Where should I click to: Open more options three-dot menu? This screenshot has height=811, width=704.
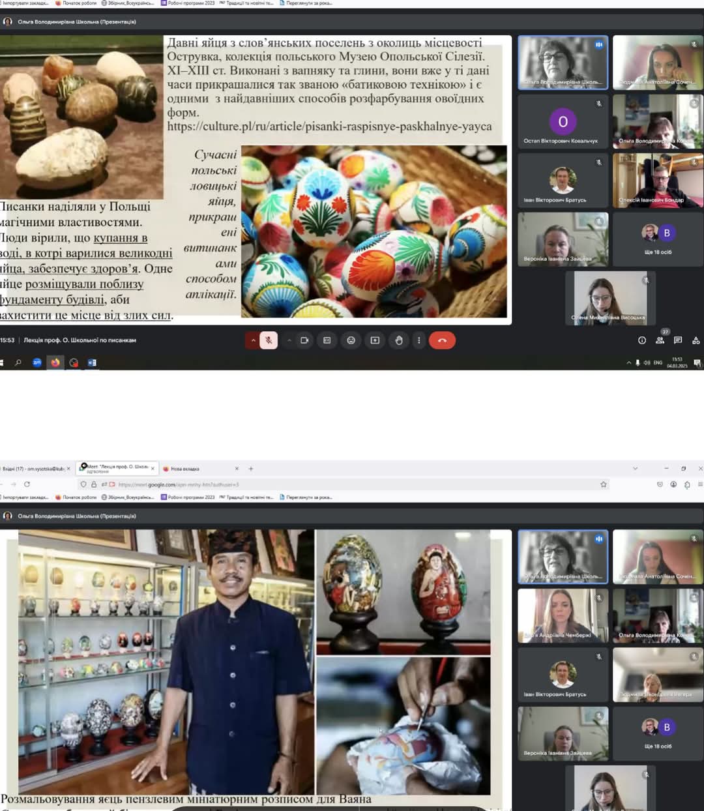[419, 340]
